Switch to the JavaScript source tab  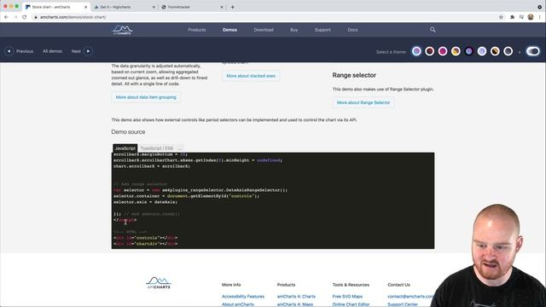pyautogui.click(x=125, y=148)
